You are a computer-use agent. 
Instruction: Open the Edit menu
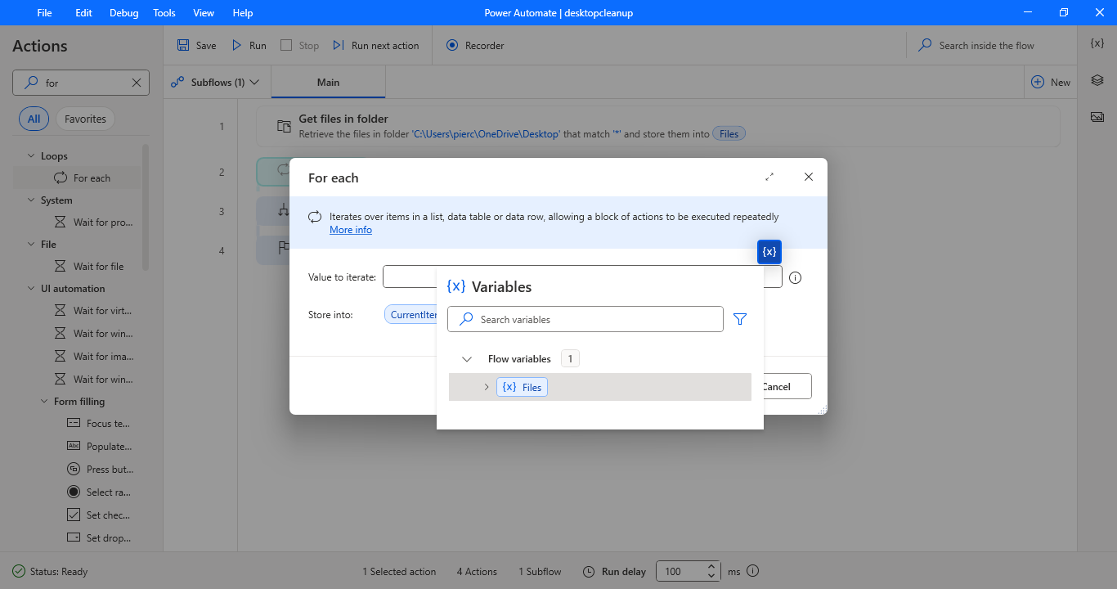(x=83, y=13)
